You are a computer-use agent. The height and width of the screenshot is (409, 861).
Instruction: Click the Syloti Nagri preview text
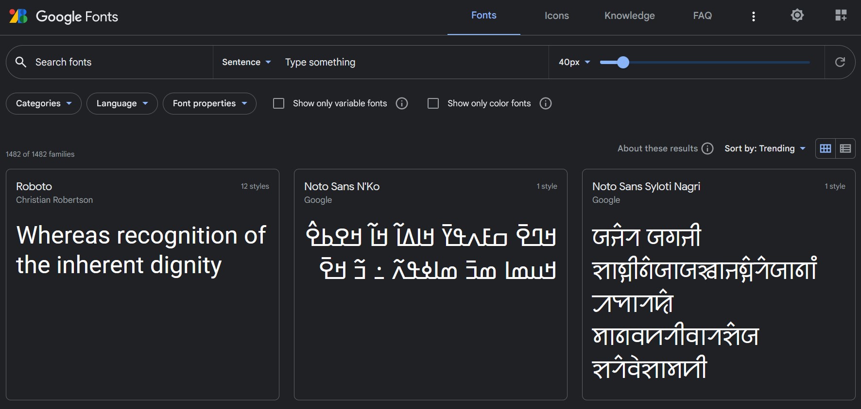(705, 301)
